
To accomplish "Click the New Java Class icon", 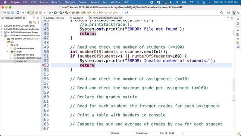I will (78, 13).
